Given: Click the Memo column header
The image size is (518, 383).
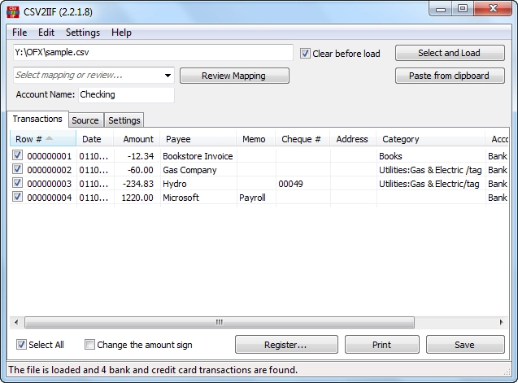Looking at the screenshot, I should pyautogui.click(x=255, y=139).
